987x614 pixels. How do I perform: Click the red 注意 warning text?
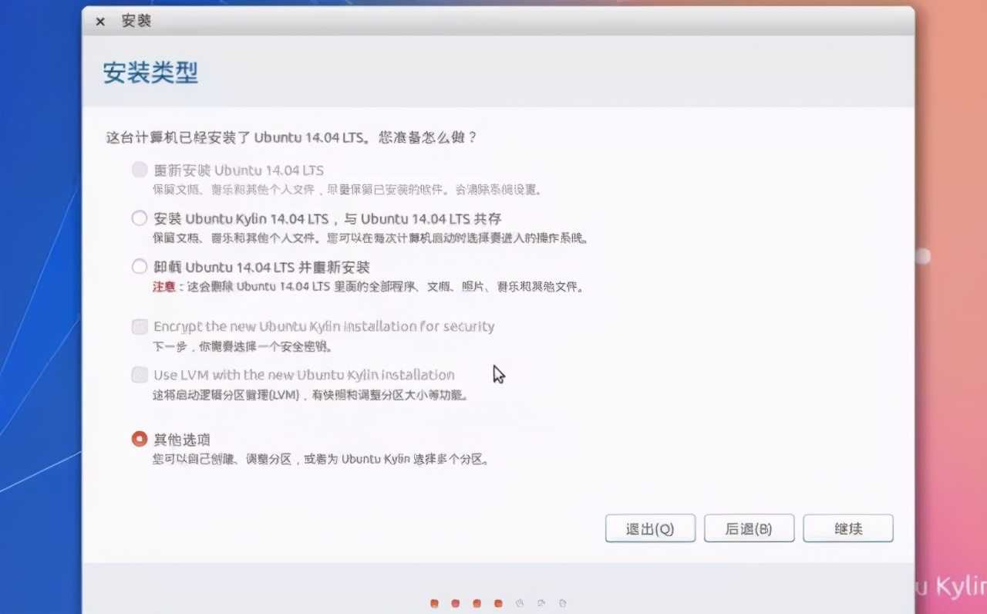click(x=163, y=287)
